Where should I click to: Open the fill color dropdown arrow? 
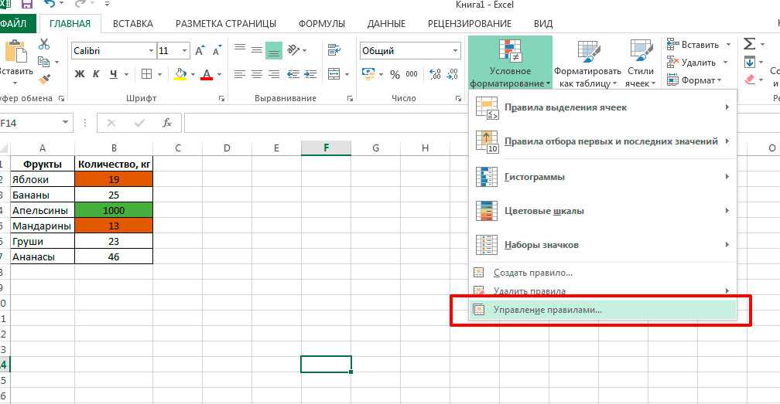(193, 74)
